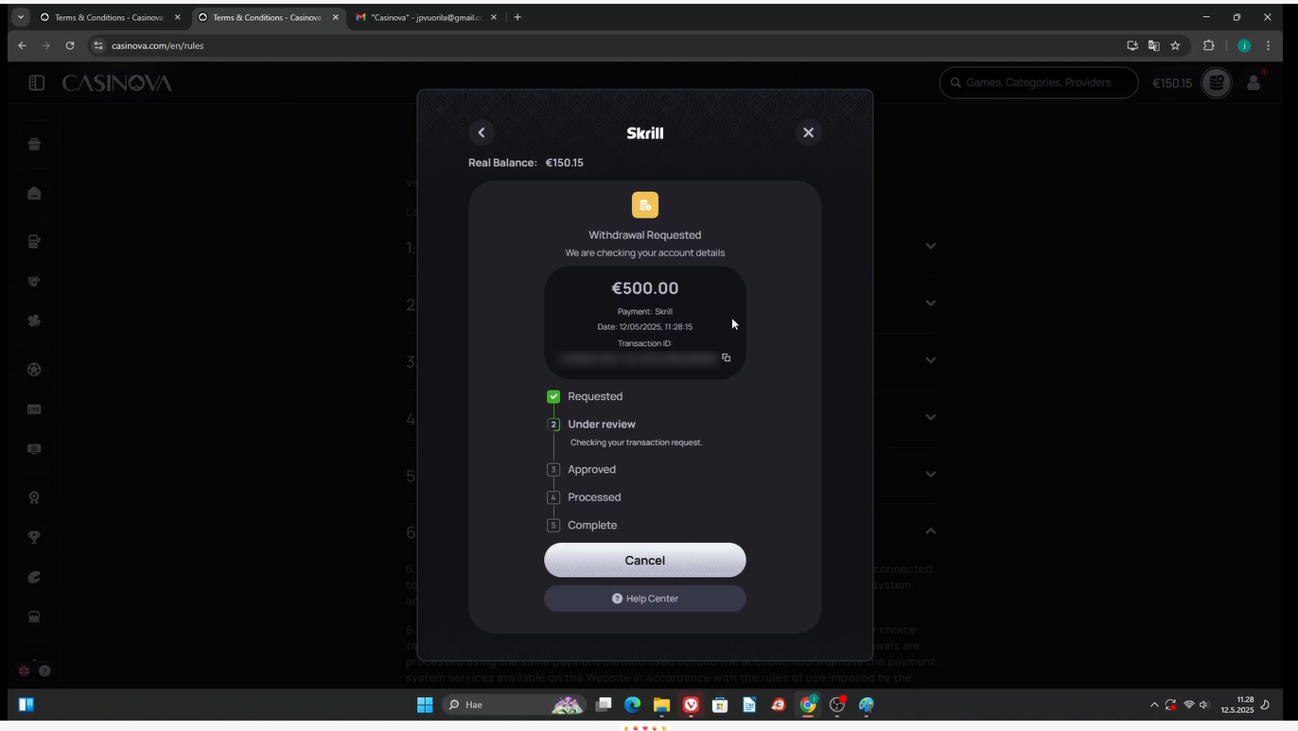1298x731 pixels.
Task: Open the slot machine icon in sidebar
Action: click(x=34, y=241)
